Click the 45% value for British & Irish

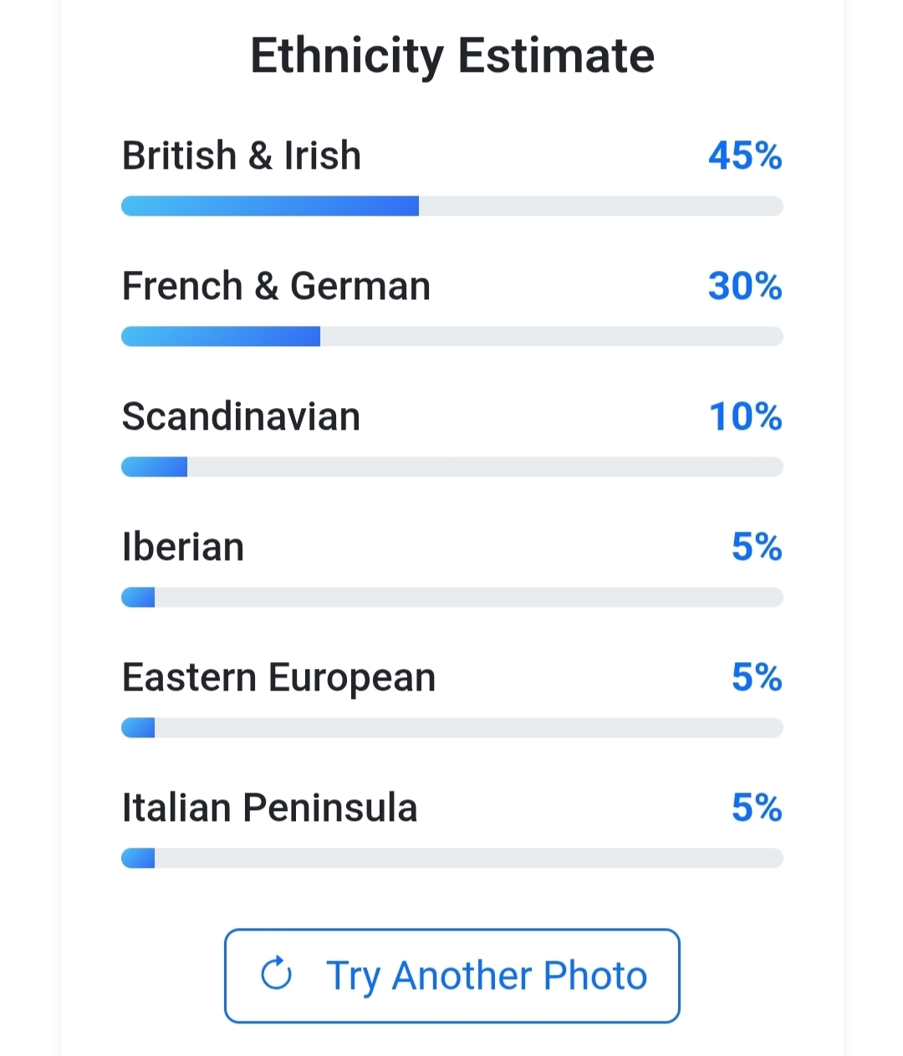click(x=745, y=156)
